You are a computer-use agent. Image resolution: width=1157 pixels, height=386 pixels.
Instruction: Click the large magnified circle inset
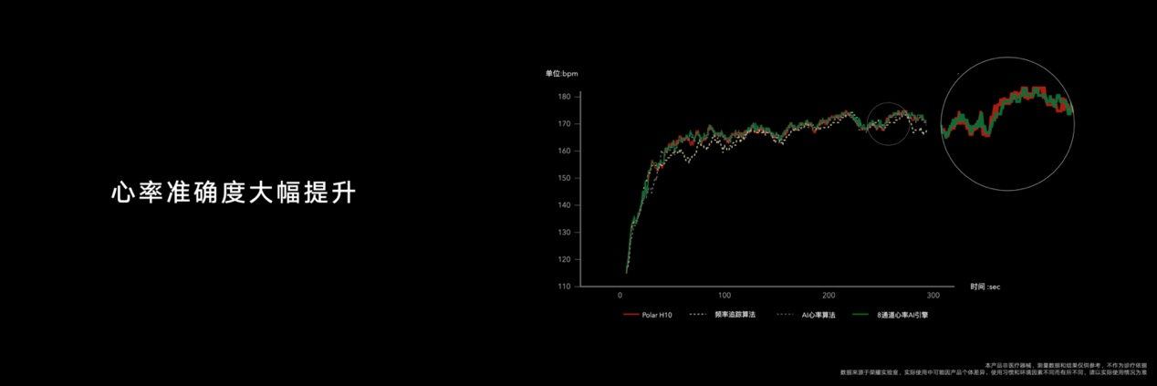point(1006,128)
